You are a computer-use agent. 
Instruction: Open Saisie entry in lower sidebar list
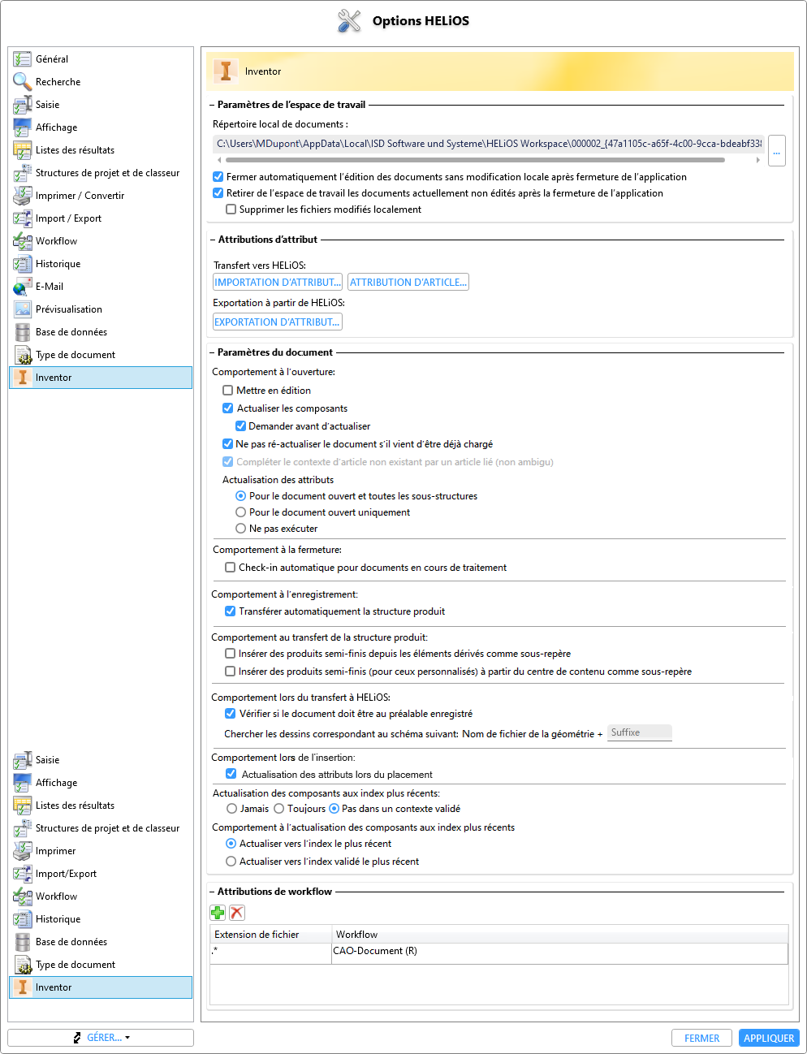click(101, 760)
